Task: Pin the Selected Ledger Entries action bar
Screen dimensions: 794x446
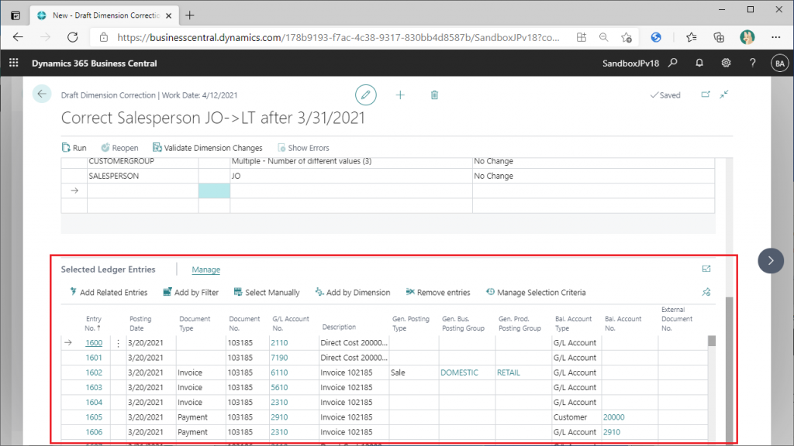Action: [x=706, y=292]
